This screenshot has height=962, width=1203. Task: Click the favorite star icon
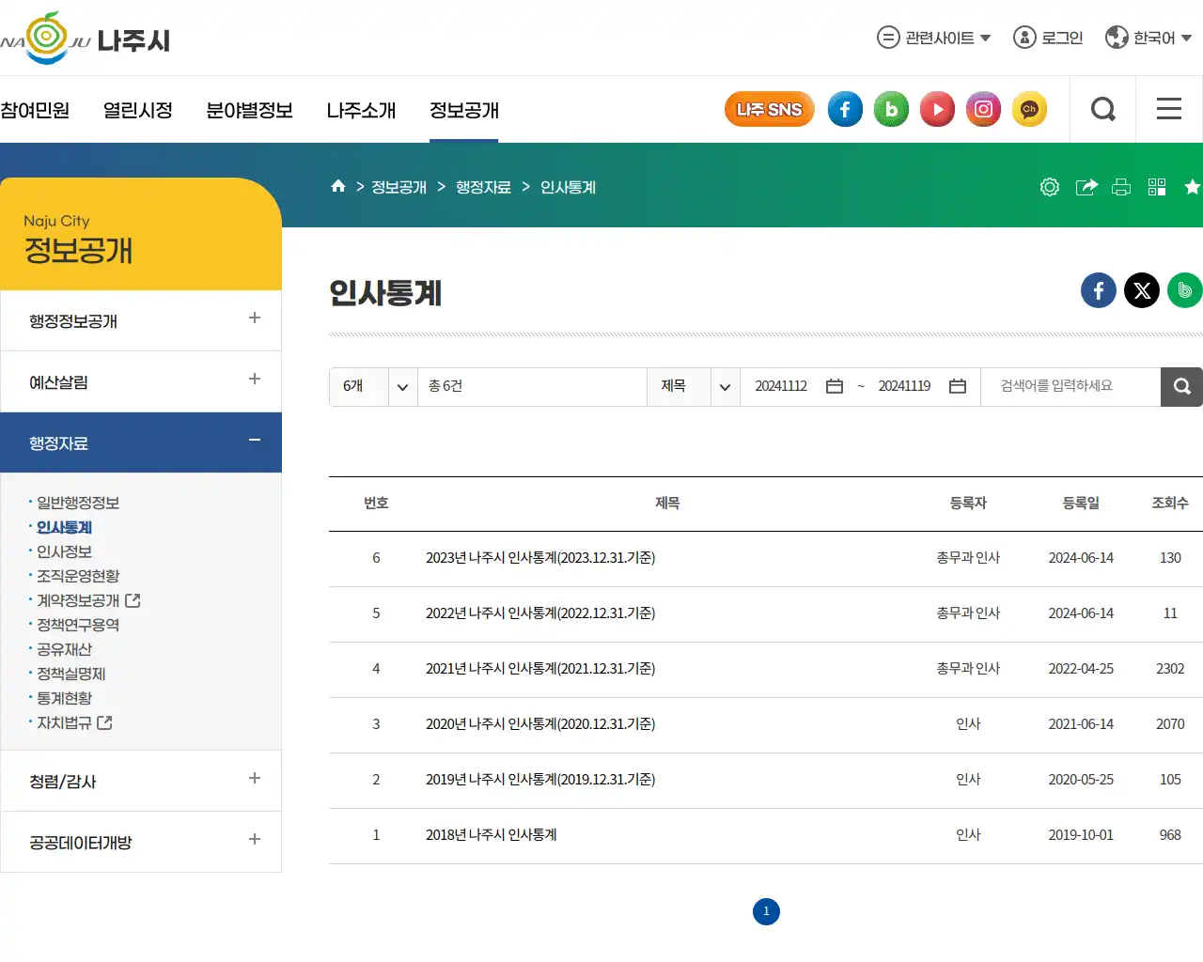[1193, 187]
